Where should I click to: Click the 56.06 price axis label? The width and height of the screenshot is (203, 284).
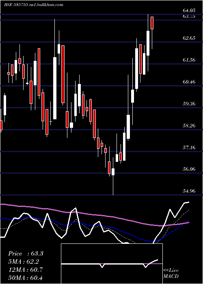[189, 169]
